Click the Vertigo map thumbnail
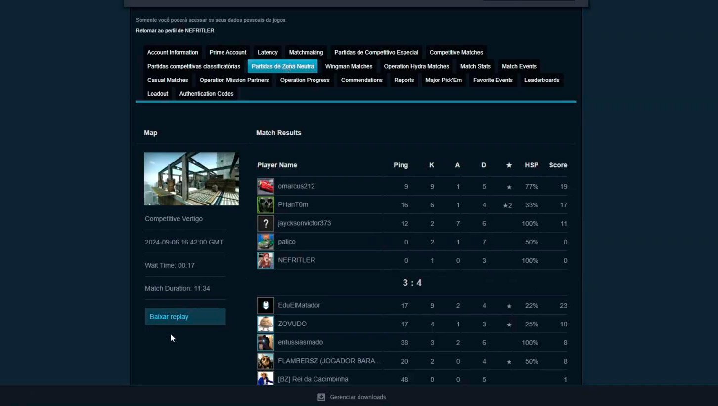The image size is (718, 406). [191, 179]
